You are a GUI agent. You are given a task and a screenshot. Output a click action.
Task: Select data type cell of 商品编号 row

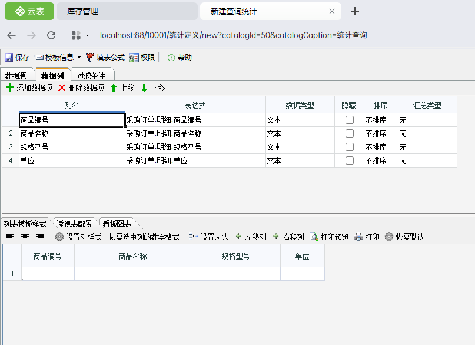300,120
